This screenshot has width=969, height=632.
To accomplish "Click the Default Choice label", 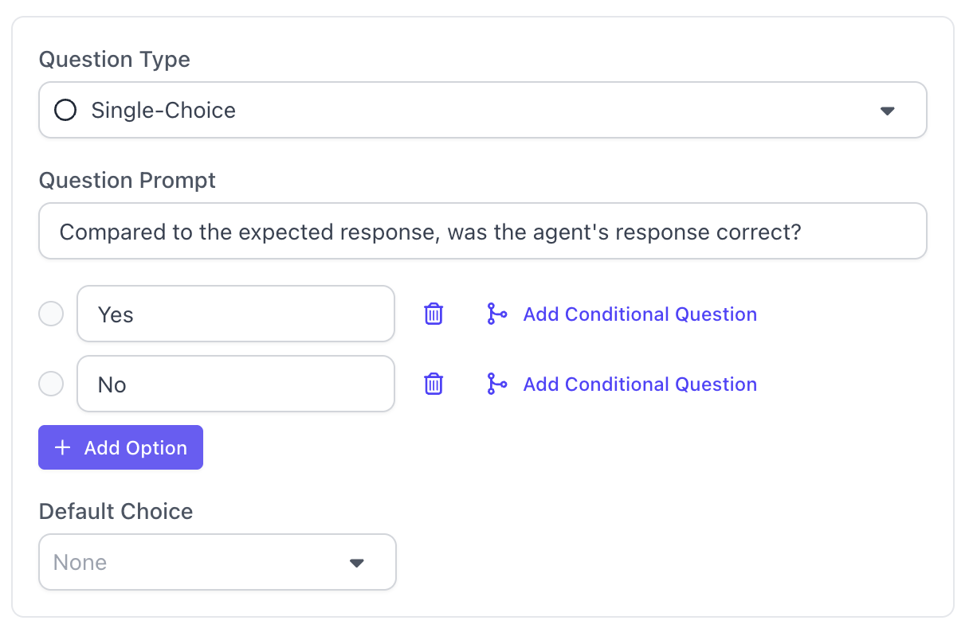I will (x=116, y=511).
